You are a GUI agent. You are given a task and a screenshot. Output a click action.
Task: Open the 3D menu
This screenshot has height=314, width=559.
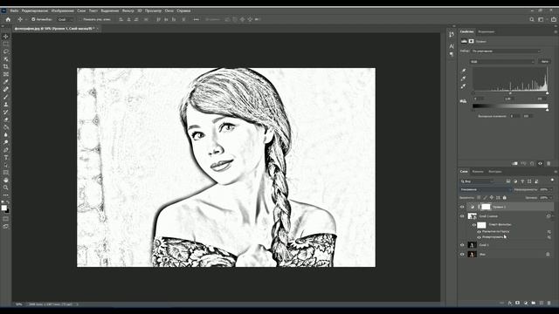140,10
